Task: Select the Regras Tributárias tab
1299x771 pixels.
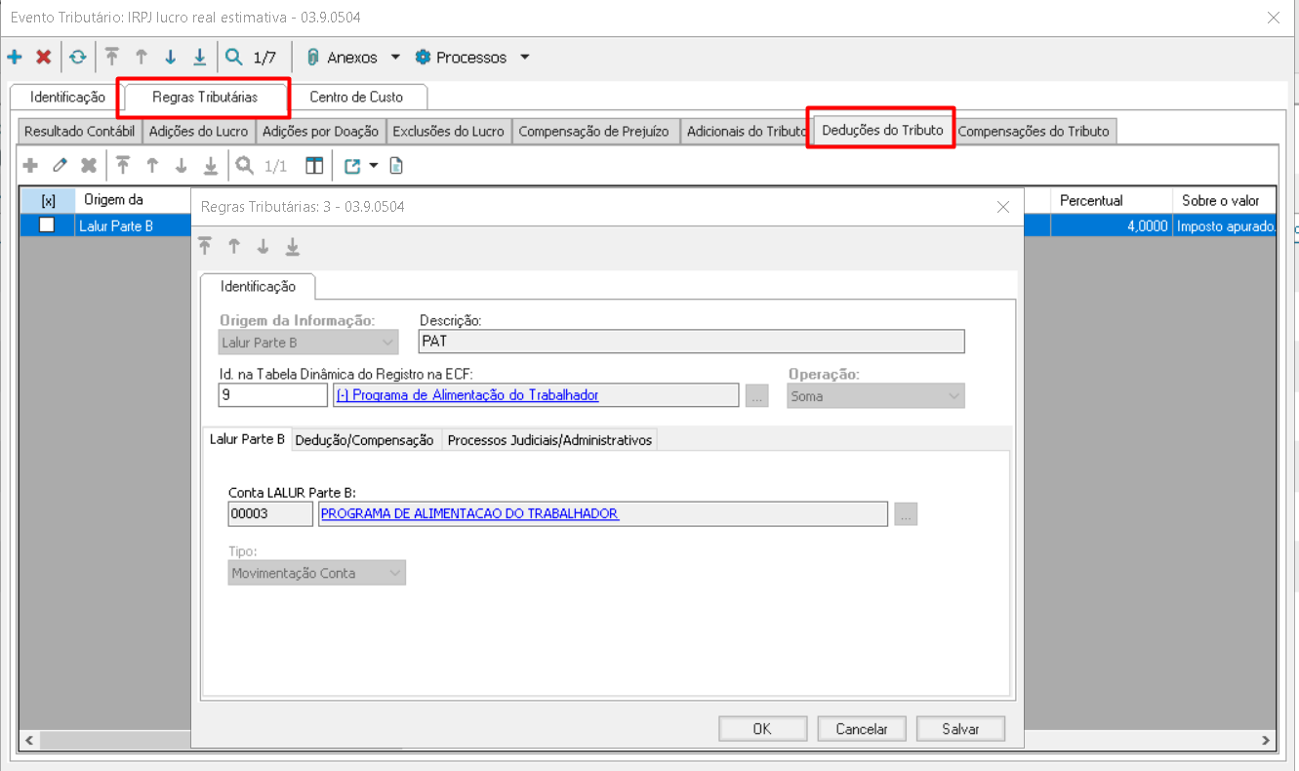Action: (205, 97)
